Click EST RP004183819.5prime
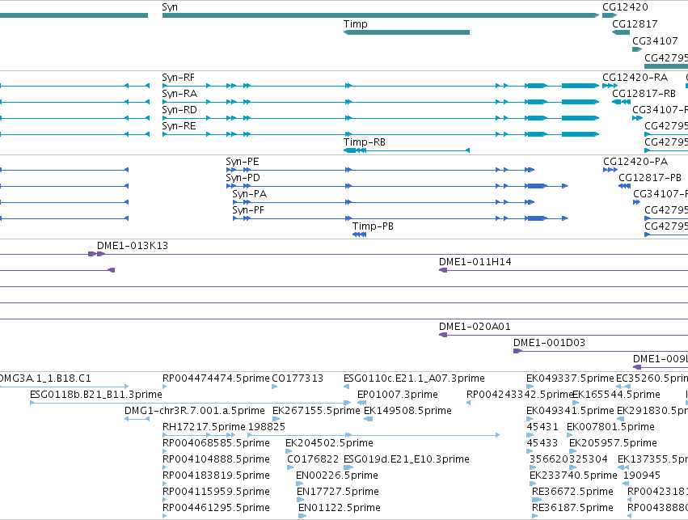 pos(216,476)
